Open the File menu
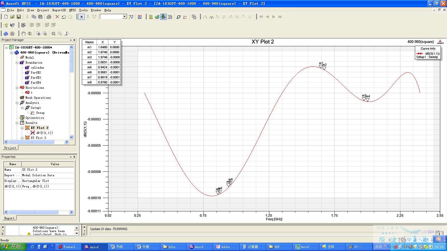Screen dimensions: 447x251 coord(10,10)
